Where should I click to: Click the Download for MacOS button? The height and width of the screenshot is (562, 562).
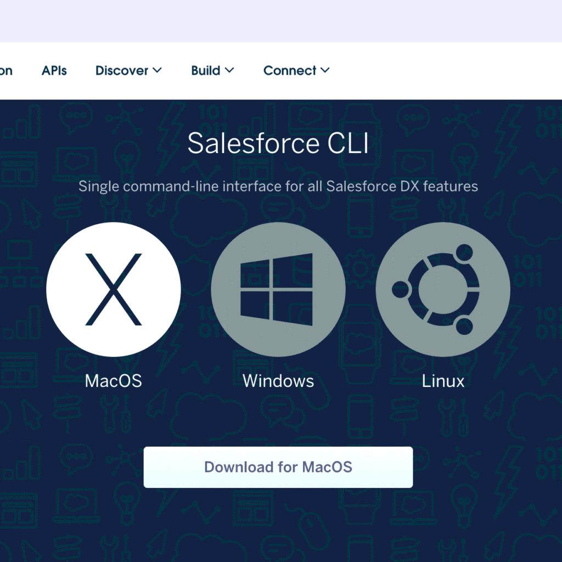(x=278, y=467)
